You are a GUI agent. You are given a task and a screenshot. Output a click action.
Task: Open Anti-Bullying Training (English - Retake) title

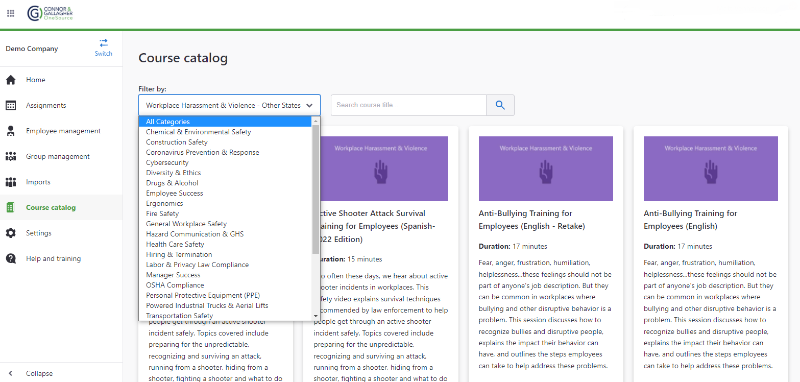[x=532, y=220]
